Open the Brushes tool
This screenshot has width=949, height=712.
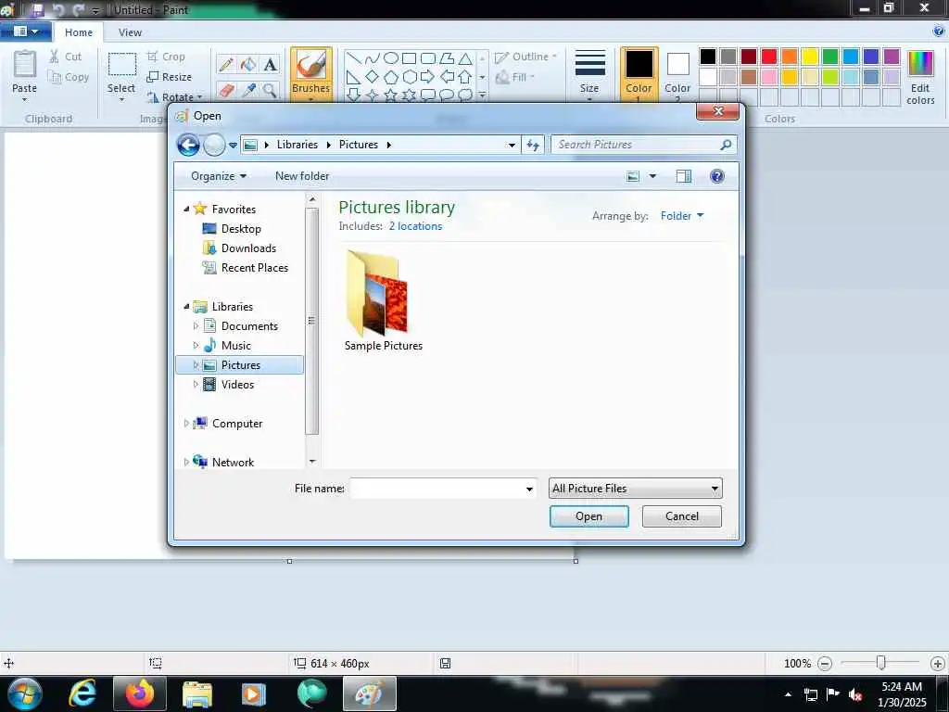click(x=311, y=72)
